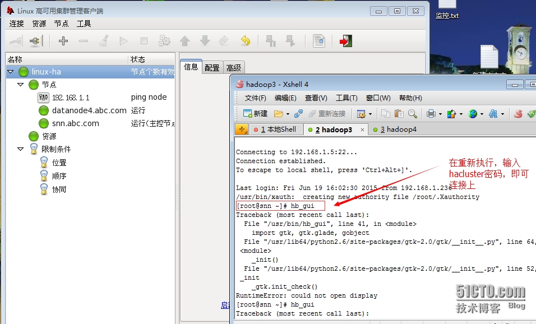Image resolution: width=536 pixels, height=324 pixels.
Task: Select node snn.abc.com
Action: pyautogui.click(x=76, y=123)
